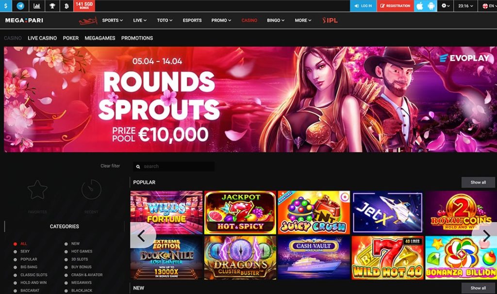Open the Bitcoin icon in top bar

tap(66, 6)
